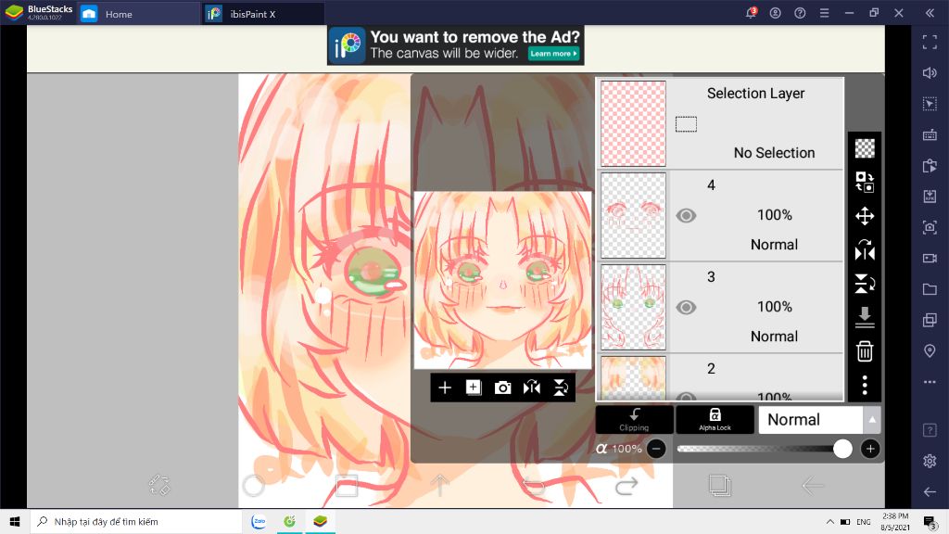Click BlueStacks volume speaker icon
The width and height of the screenshot is (949, 534).
click(930, 72)
